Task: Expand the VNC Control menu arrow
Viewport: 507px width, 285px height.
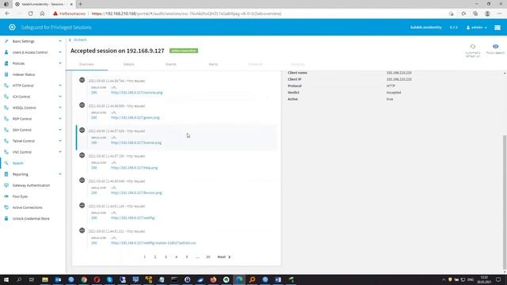Action: pos(60,152)
